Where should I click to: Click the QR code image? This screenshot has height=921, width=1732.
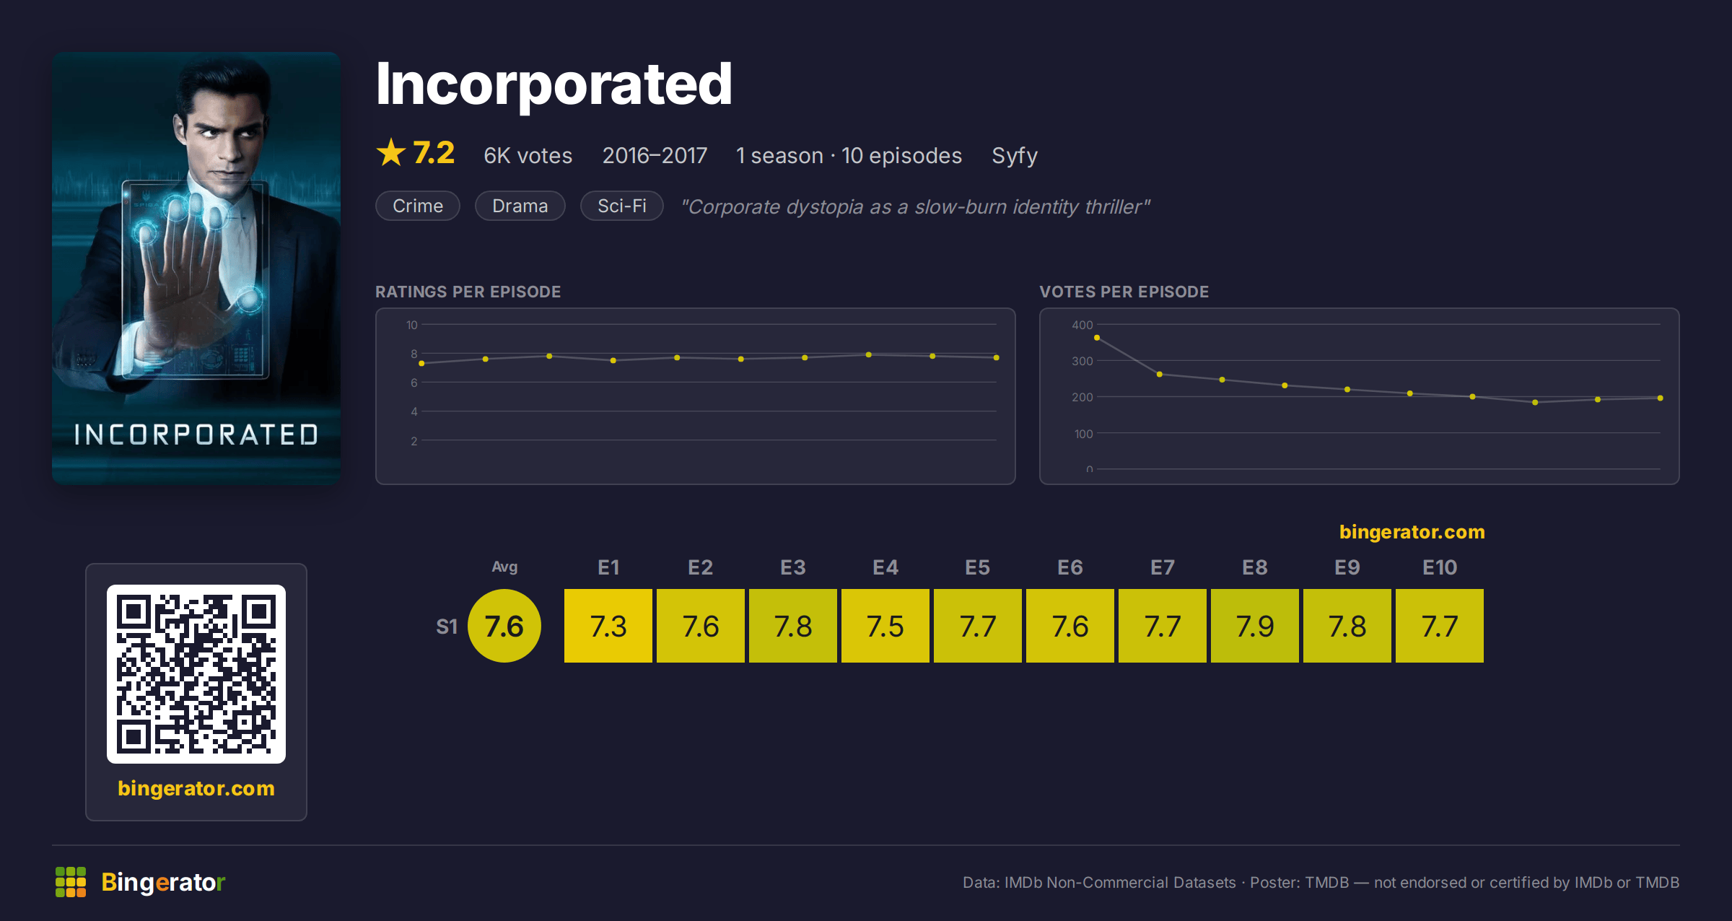[196, 673]
